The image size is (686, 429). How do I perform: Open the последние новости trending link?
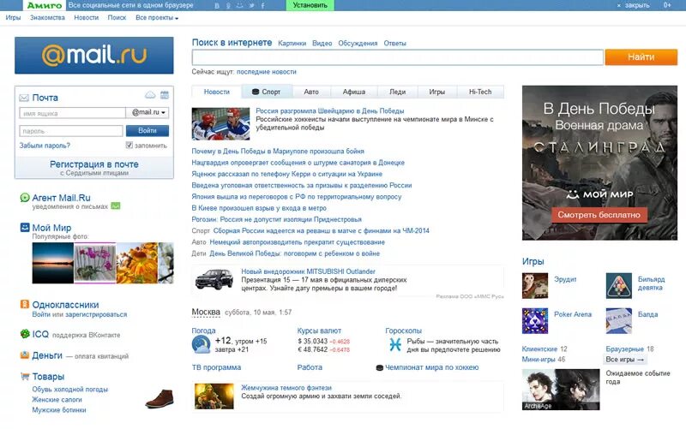tap(267, 72)
